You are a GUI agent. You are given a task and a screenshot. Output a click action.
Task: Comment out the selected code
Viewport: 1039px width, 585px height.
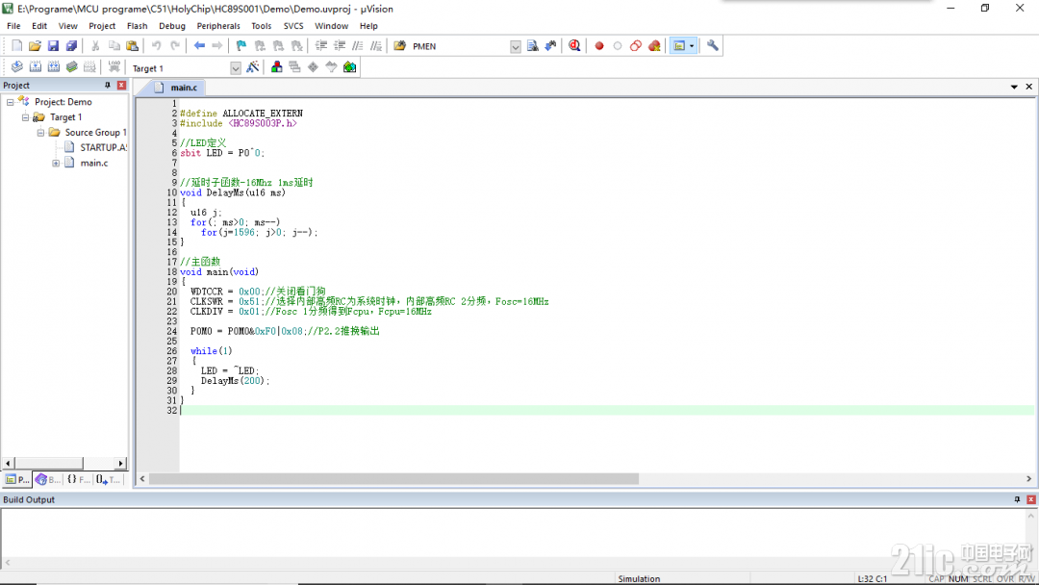pos(358,46)
